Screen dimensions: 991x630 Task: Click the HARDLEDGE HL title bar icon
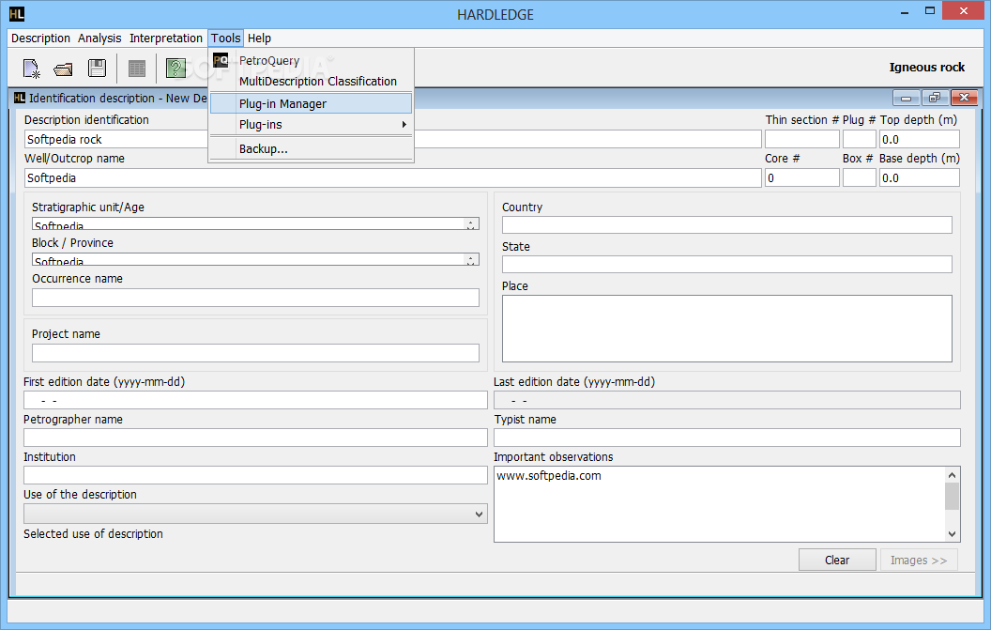coord(17,13)
